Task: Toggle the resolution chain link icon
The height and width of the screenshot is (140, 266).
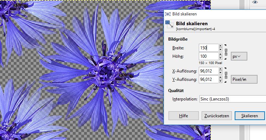Action: (226, 75)
